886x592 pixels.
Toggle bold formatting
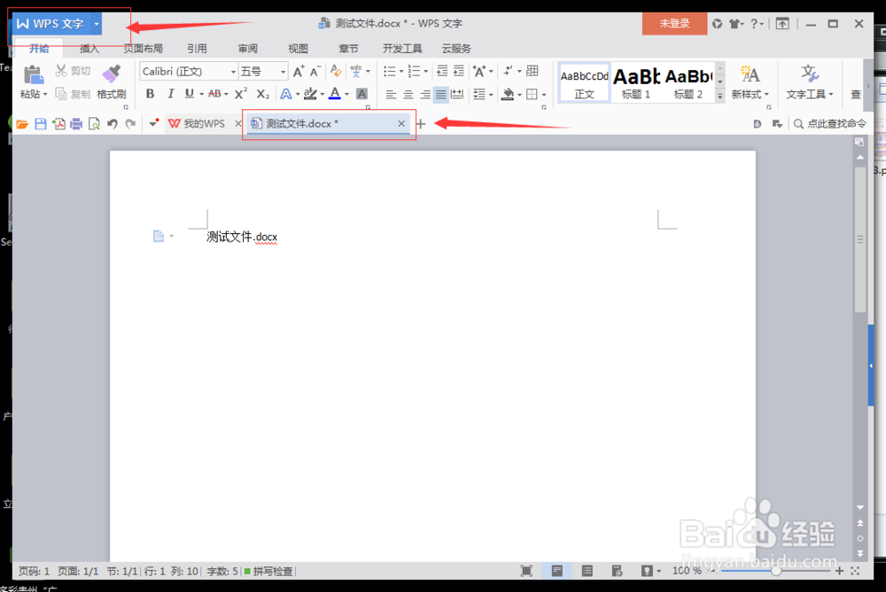(150, 94)
